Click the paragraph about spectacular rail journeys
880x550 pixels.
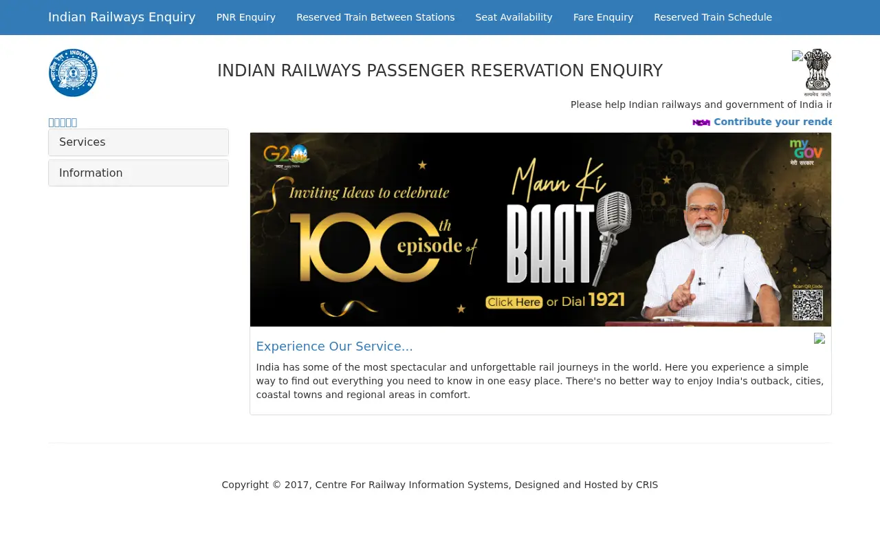540,381
